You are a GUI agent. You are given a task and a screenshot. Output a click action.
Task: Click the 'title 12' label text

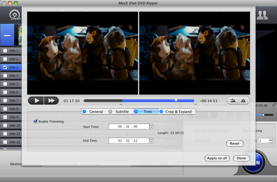coord(15,142)
